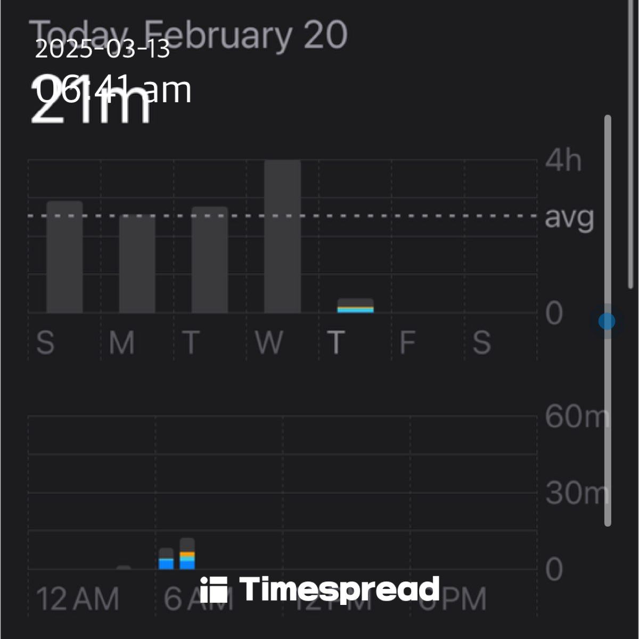The image size is (639, 639).
Task: Click the Timespread logo icon
Action: point(214,589)
